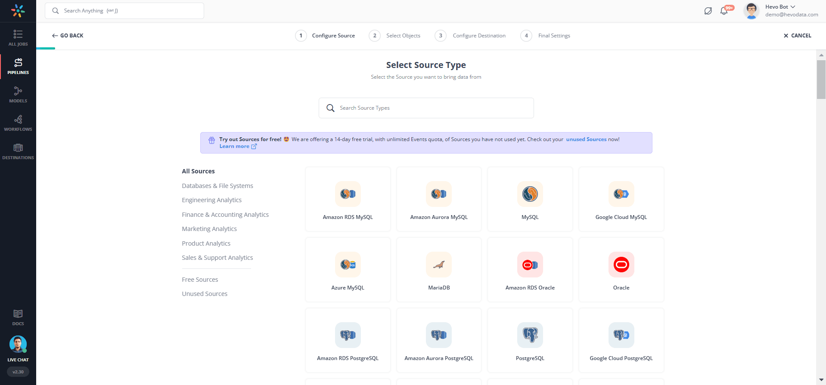Pick the PostgreSQL source tile
Screen dimensions: 826x385
530,340
